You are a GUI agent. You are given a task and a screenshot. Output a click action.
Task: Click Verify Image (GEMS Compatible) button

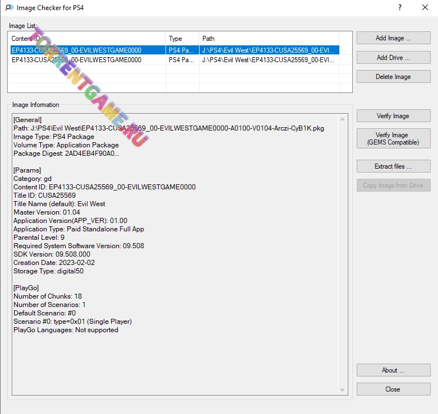pyautogui.click(x=393, y=138)
